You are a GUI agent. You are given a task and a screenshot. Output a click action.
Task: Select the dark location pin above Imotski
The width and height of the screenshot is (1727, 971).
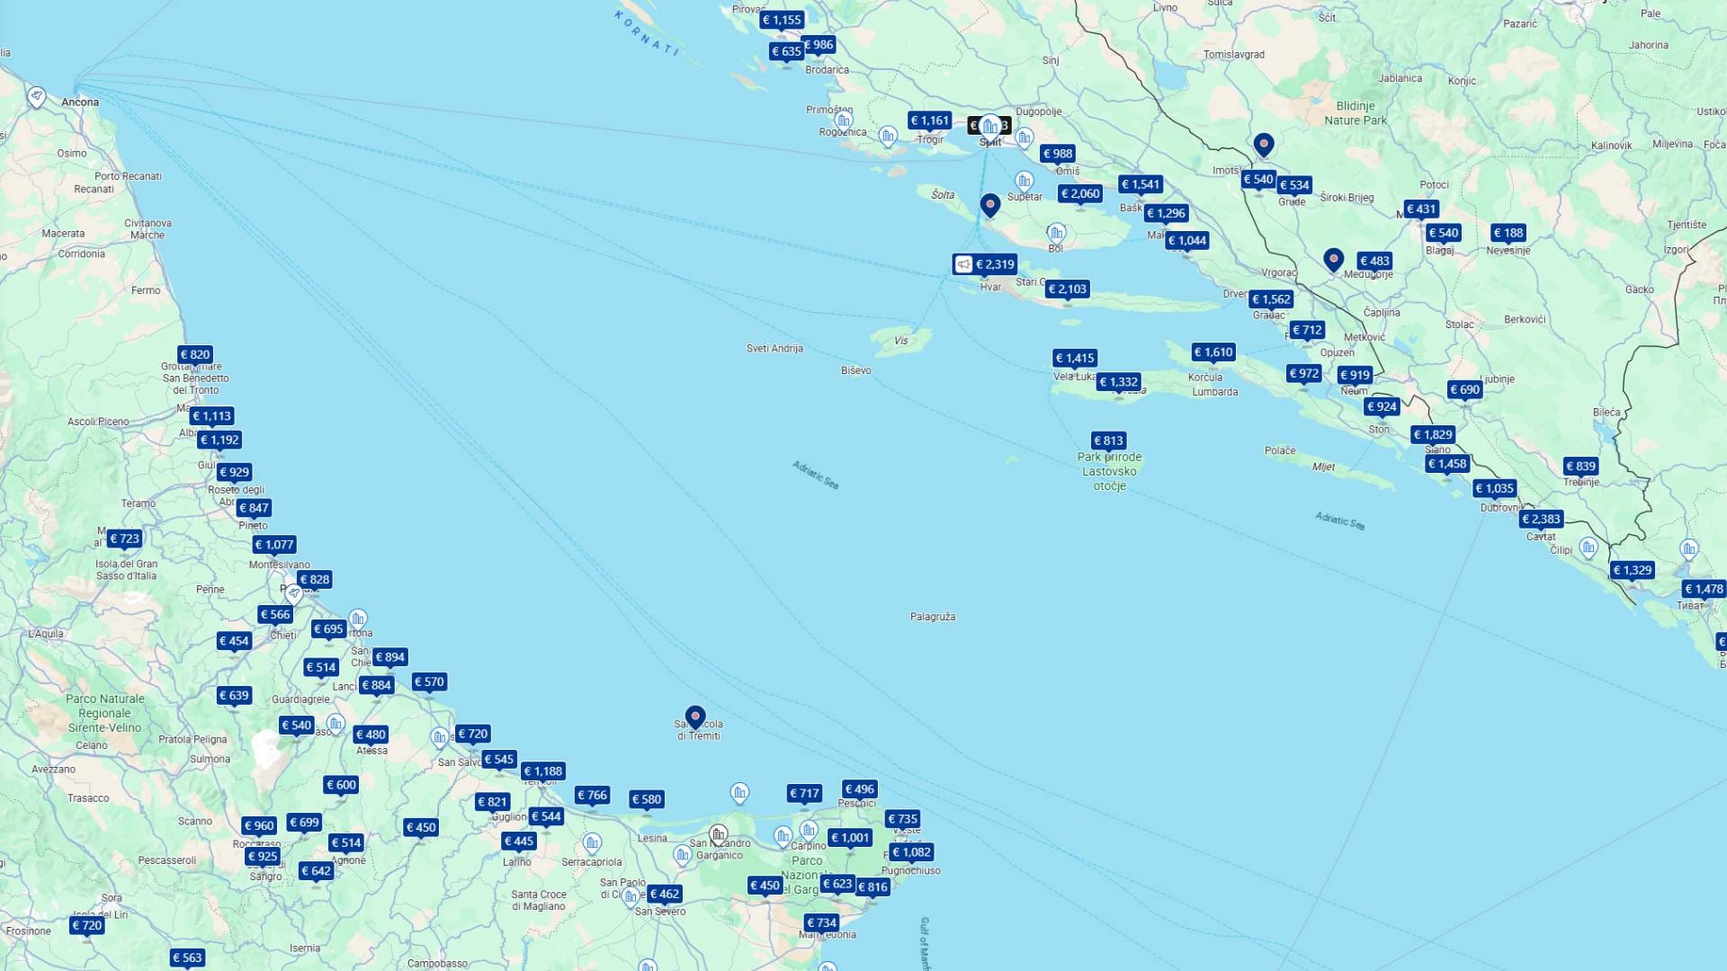coord(1264,144)
